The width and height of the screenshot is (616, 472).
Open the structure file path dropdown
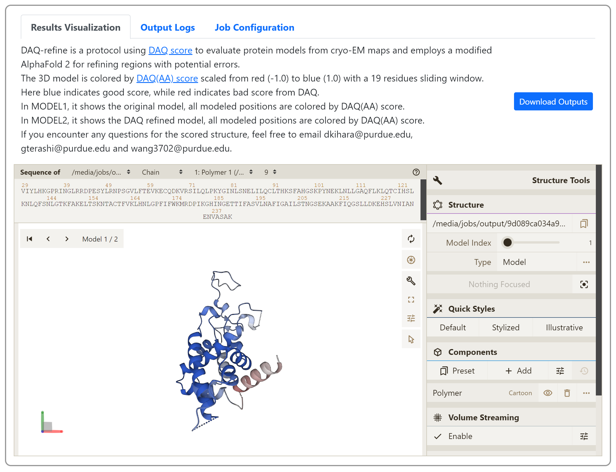pyautogui.click(x=101, y=172)
